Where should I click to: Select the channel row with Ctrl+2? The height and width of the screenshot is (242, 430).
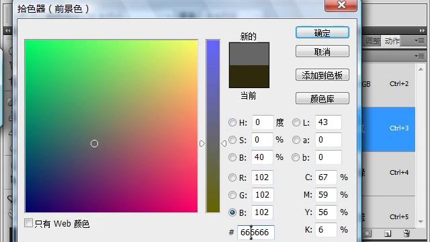pyautogui.click(x=388, y=84)
